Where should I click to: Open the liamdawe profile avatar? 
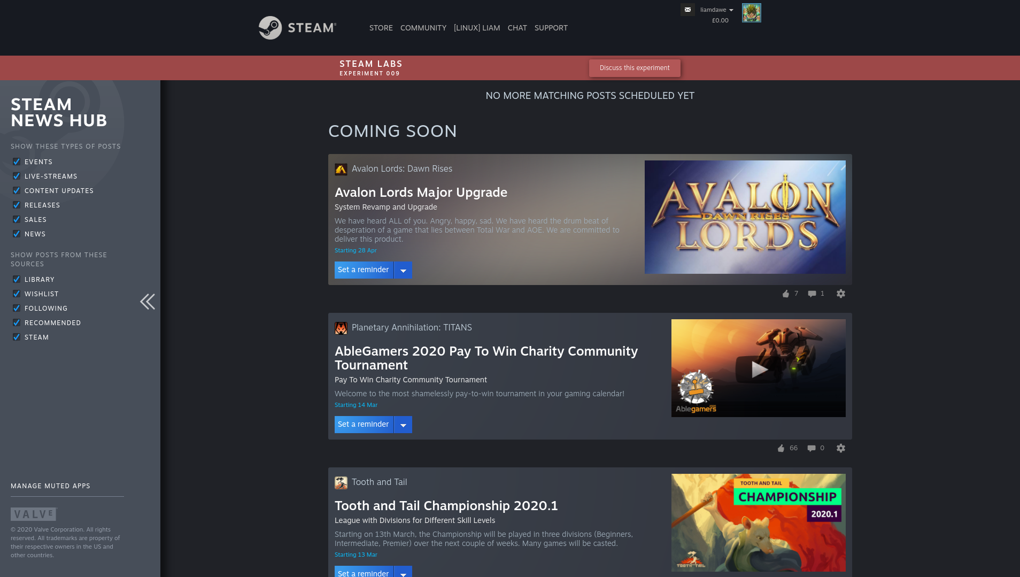(x=751, y=13)
